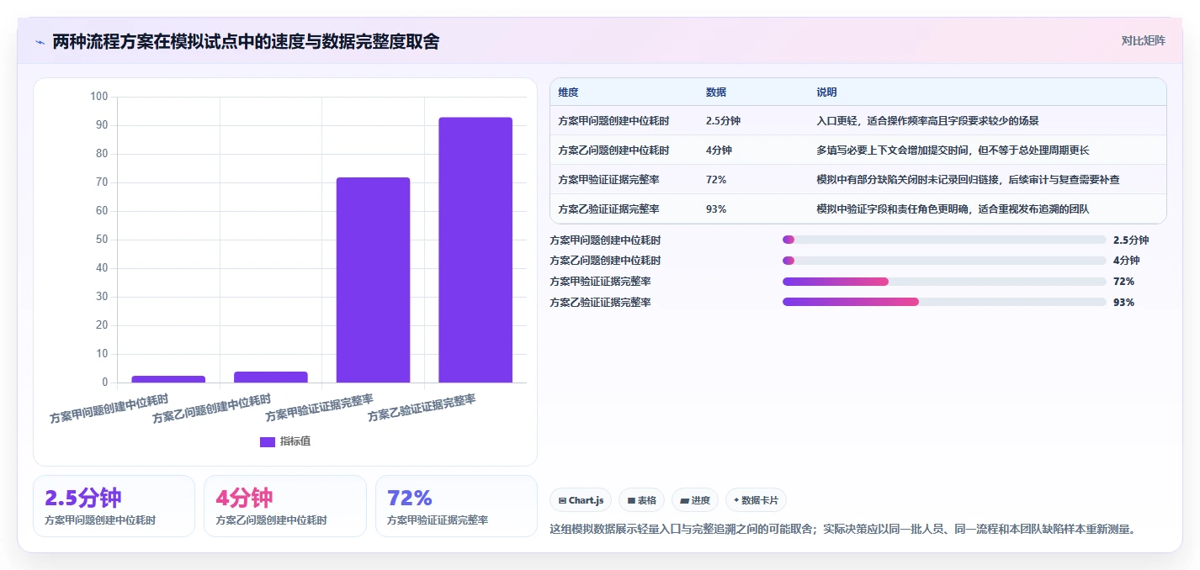Click the 2.5分钟 progress bar
Viewport: 1200px width, 570px height.
pos(944,240)
